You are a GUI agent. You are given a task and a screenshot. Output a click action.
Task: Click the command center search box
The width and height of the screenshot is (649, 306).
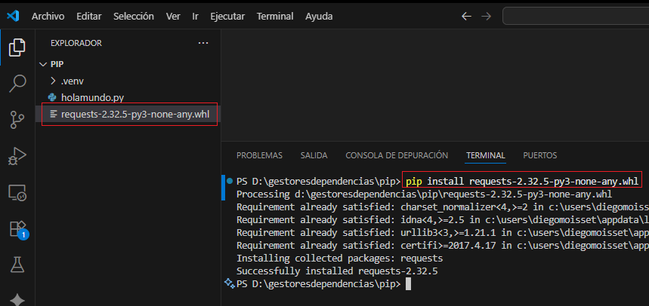coord(574,16)
